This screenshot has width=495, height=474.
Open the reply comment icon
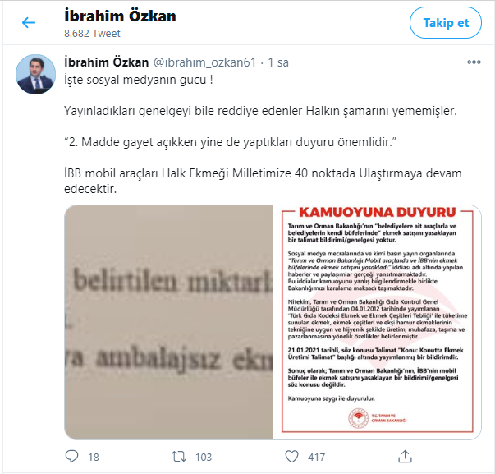click(71, 457)
